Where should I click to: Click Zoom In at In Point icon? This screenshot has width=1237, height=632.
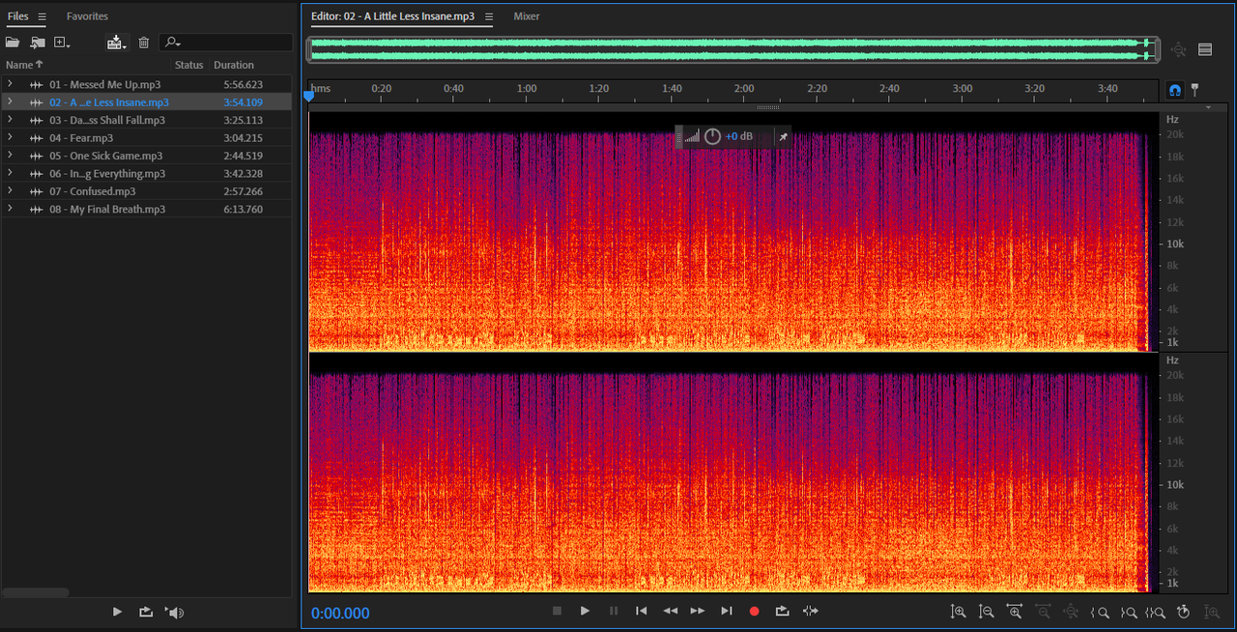coord(1099,612)
